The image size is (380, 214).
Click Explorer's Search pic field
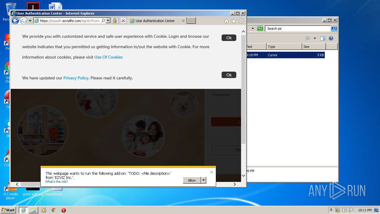(298, 29)
